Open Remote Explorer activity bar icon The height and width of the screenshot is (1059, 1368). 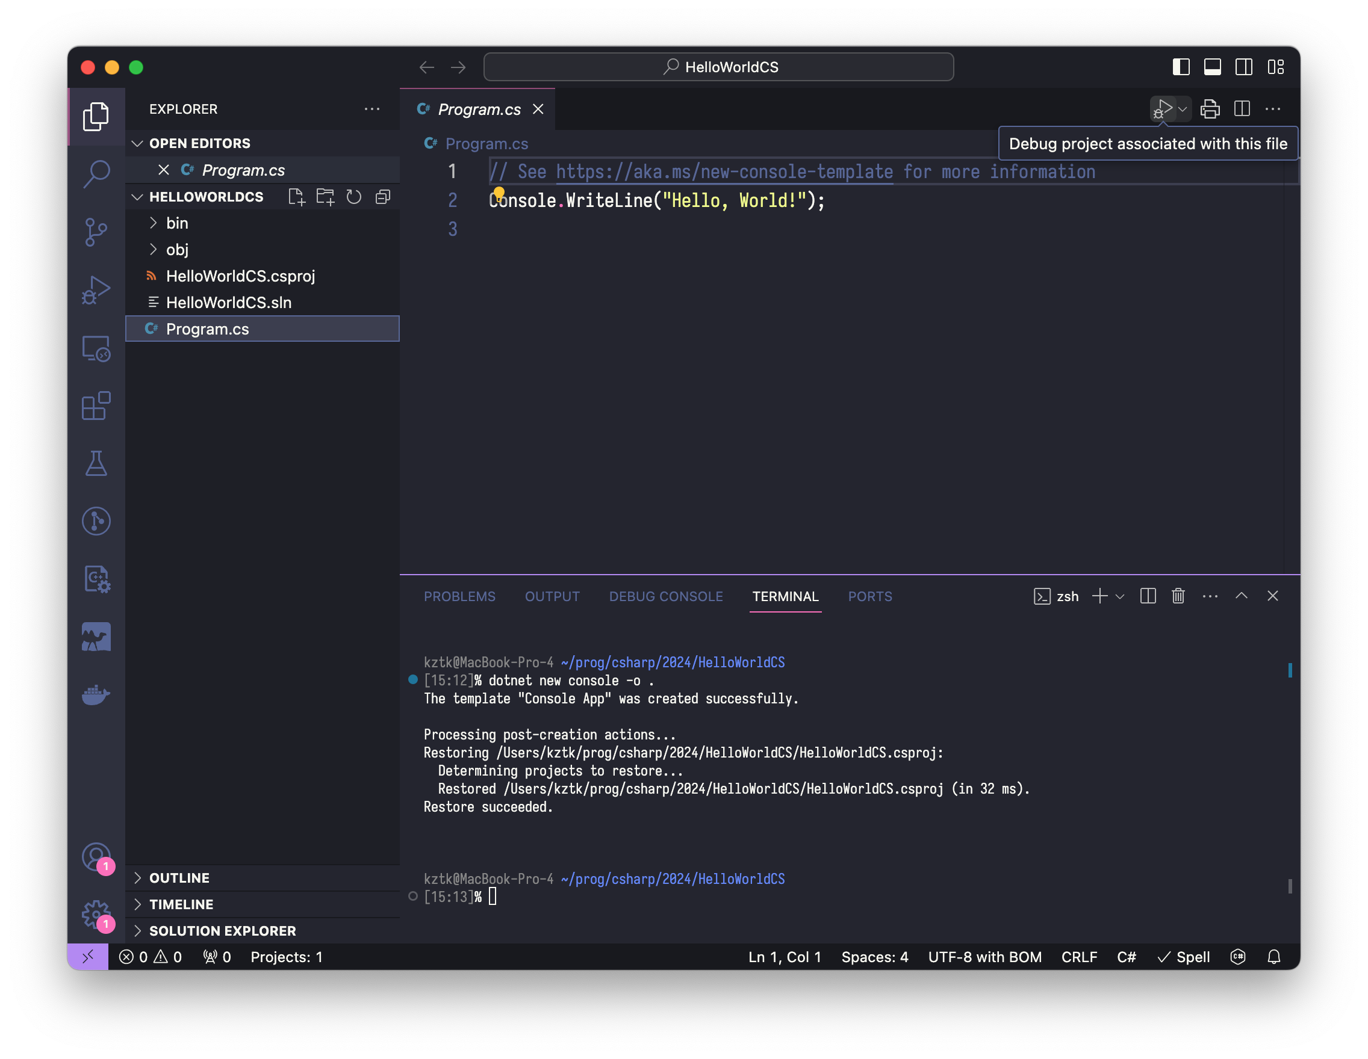(x=96, y=348)
